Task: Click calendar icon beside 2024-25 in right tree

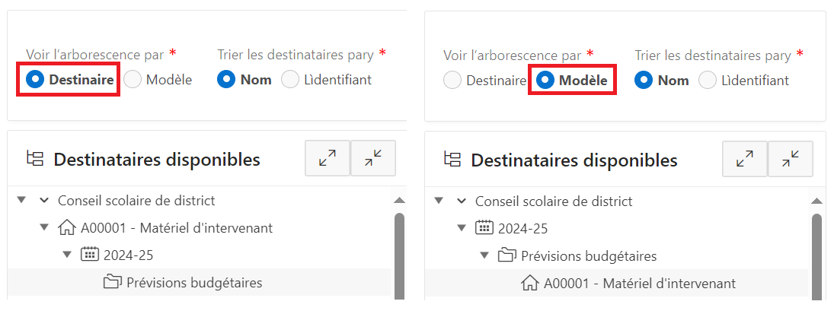Action: (x=484, y=228)
